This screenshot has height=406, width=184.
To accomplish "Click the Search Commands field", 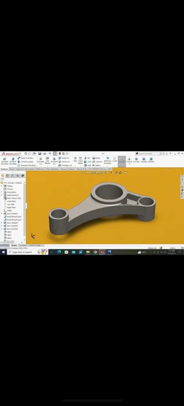I will click(x=150, y=154).
